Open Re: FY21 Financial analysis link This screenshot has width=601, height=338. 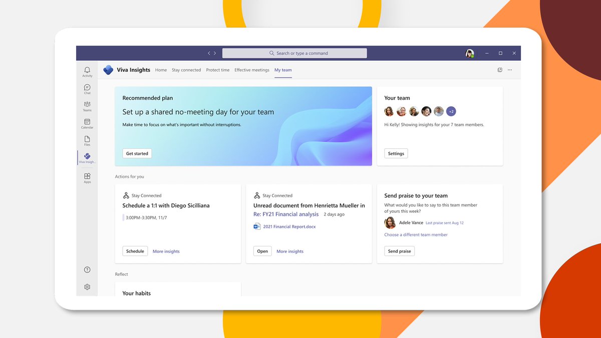click(286, 214)
